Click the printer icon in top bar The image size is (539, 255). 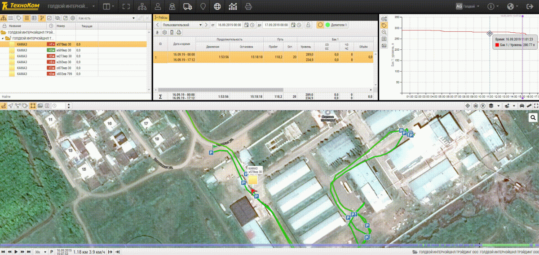point(249,7)
